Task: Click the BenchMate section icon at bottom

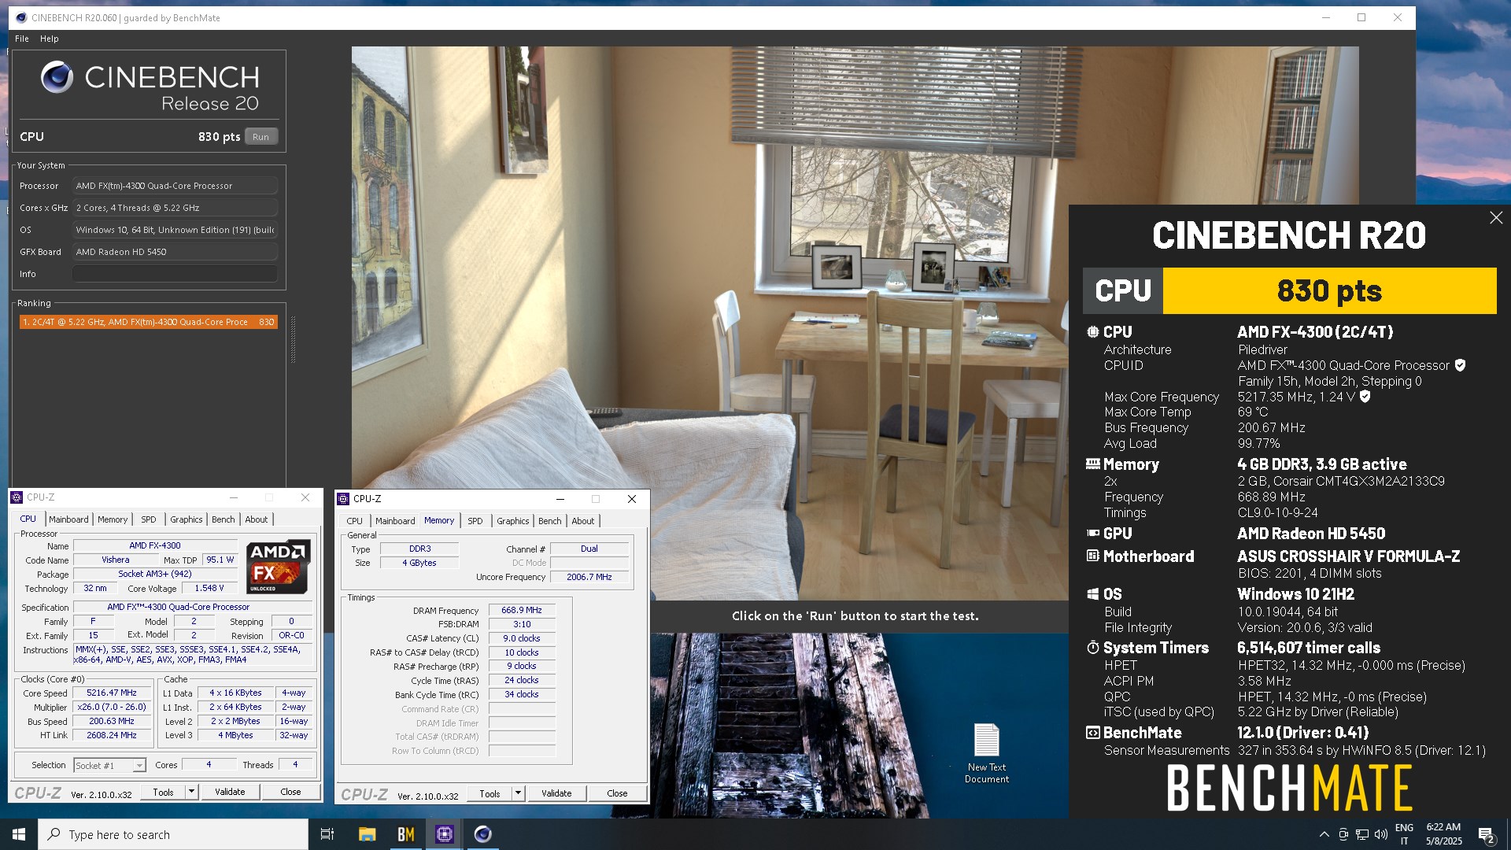Action: [1093, 733]
